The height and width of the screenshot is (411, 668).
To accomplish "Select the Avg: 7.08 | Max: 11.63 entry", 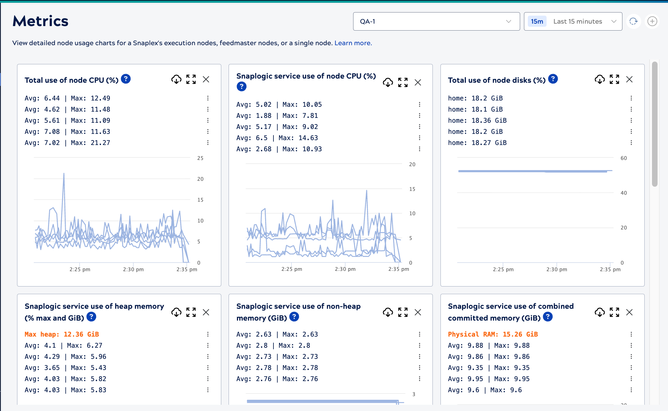I will point(67,131).
